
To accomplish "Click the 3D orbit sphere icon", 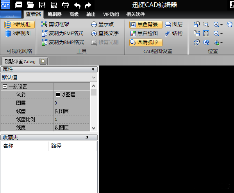I will coord(216,42).
